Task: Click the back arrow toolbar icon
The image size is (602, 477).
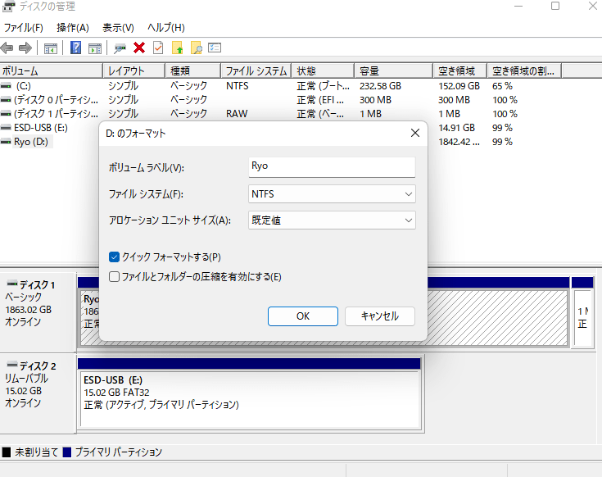Action: [8, 48]
